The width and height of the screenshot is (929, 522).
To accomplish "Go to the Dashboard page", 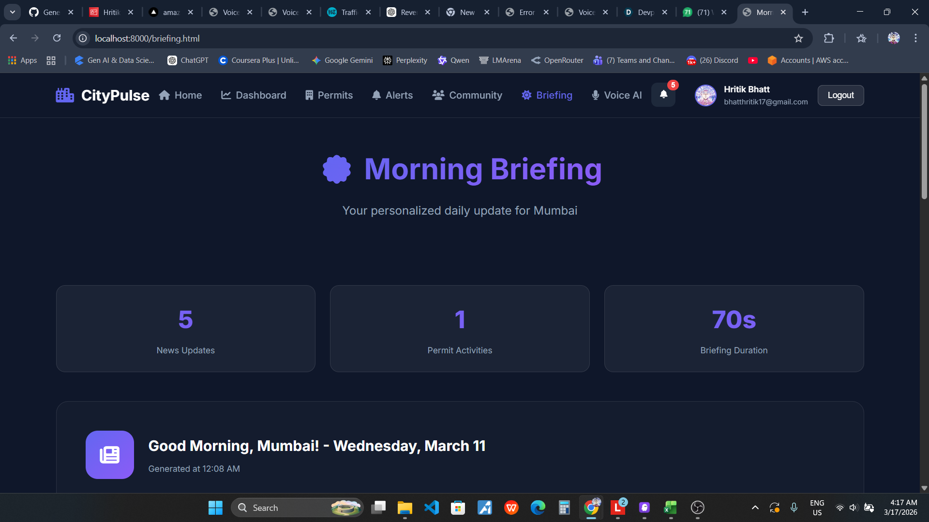I will [x=254, y=95].
